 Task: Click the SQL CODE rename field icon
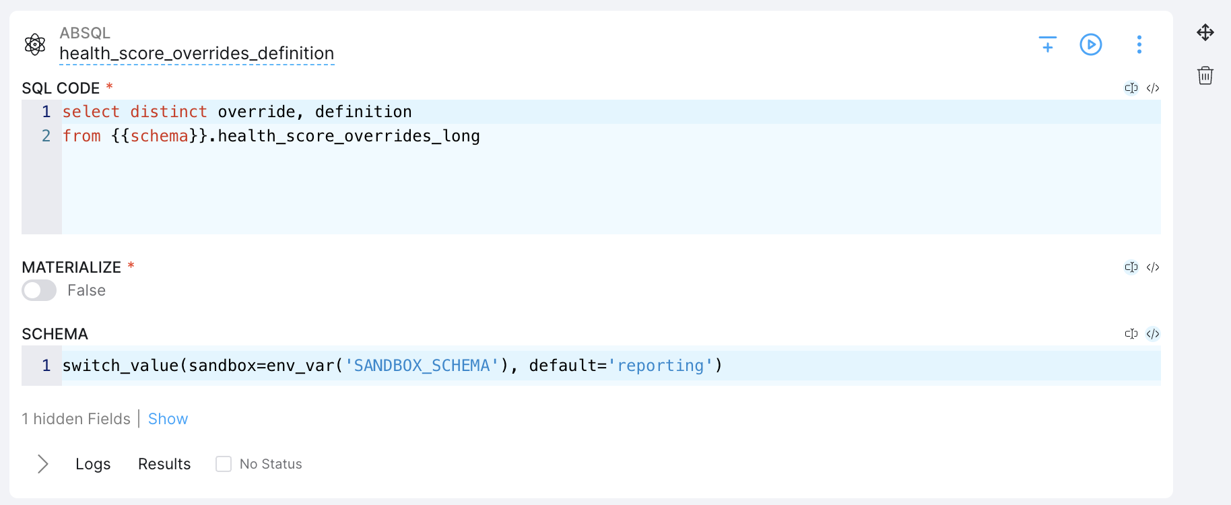coord(1131,88)
